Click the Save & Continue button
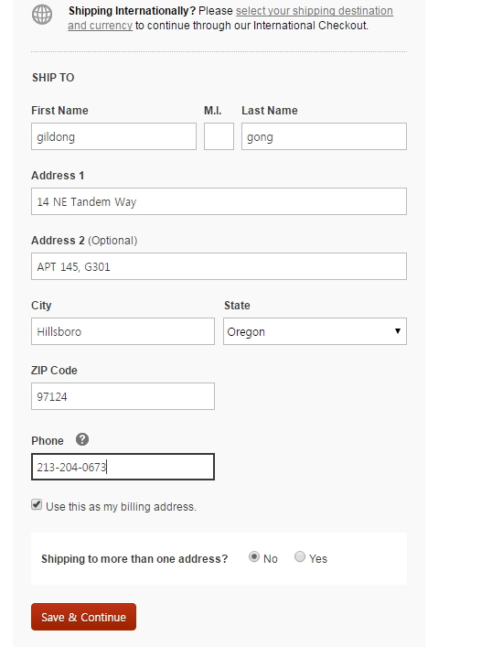 (83, 617)
